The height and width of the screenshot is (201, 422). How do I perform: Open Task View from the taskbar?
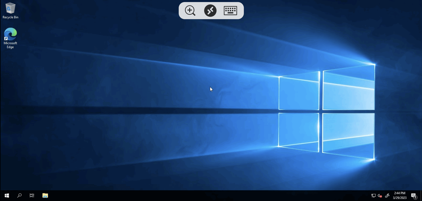tap(32, 196)
